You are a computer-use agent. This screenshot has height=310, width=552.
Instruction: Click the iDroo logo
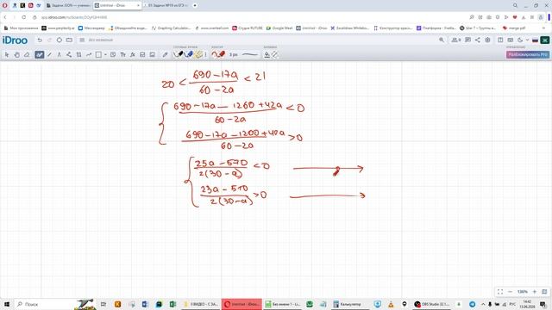15,40
